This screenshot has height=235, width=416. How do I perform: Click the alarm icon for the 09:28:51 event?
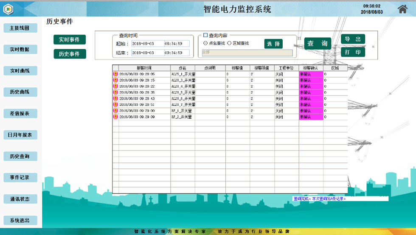[x=115, y=104]
